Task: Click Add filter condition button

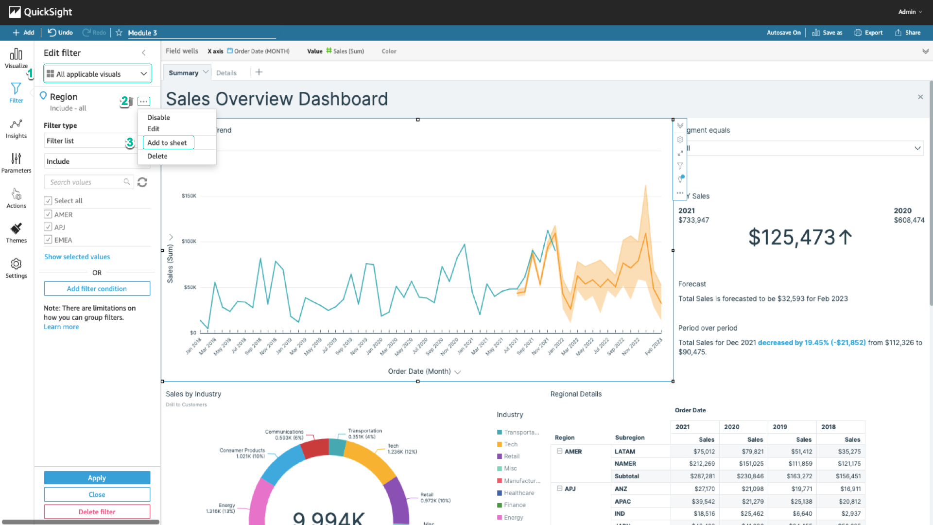Action: [97, 288]
